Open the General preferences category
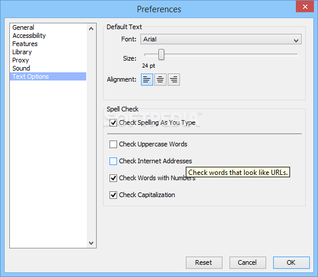 click(x=23, y=27)
